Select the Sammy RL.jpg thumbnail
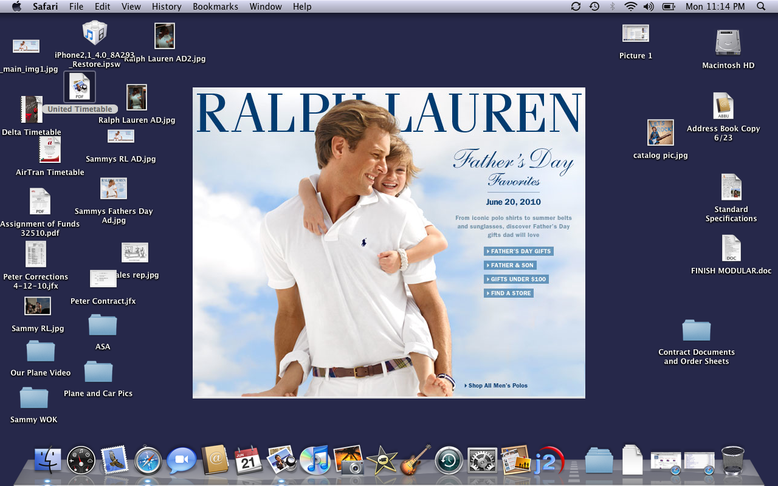778x486 pixels. (38, 306)
